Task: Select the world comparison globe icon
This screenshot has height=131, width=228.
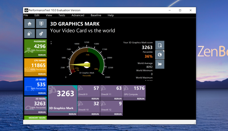Action: coord(160,55)
